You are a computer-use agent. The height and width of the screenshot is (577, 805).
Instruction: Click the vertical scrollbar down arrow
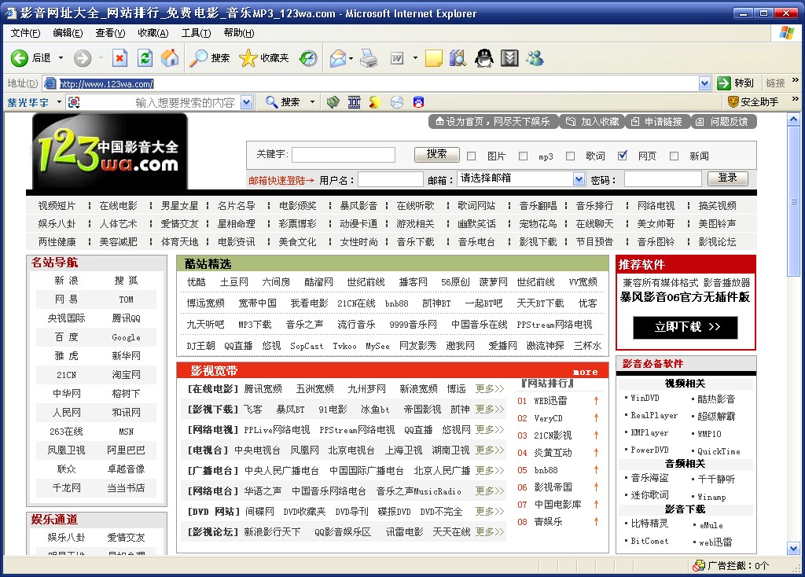(x=793, y=548)
